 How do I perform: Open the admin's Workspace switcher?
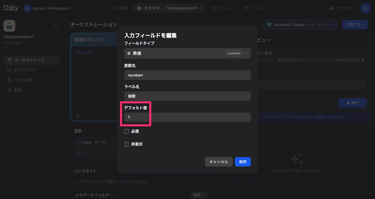48,8
